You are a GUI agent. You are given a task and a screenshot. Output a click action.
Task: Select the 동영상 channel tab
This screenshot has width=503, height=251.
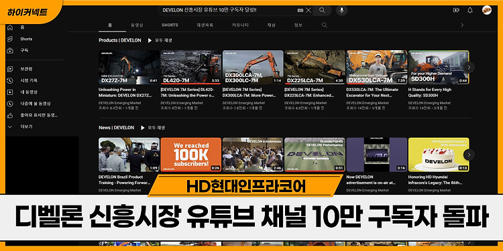(x=137, y=25)
